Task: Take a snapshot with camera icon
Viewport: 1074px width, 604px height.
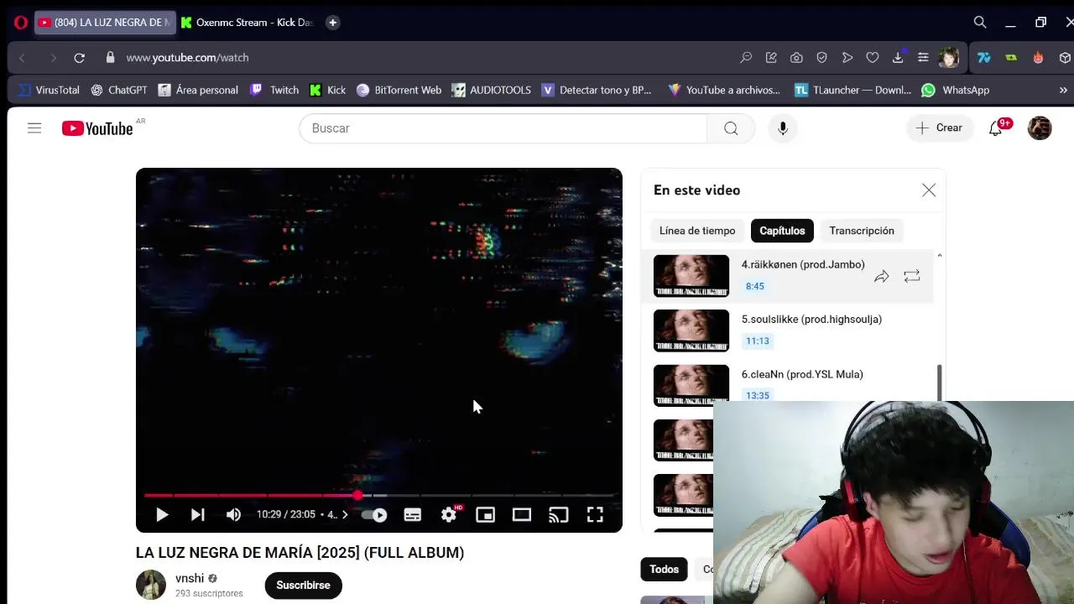Action: pyautogui.click(x=796, y=58)
